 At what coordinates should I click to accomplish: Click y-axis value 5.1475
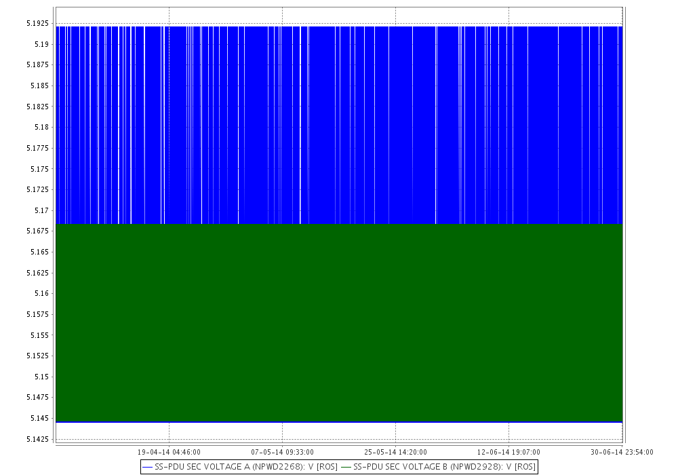click(37, 397)
